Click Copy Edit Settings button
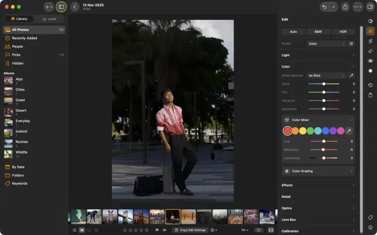 pyautogui.click(x=190, y=230)
